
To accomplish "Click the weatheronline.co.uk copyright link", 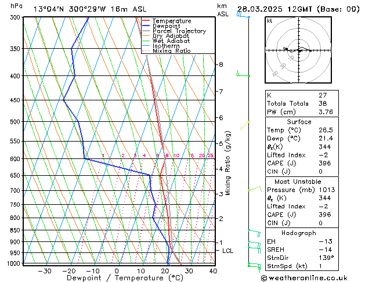I will [x=304, y=278].
